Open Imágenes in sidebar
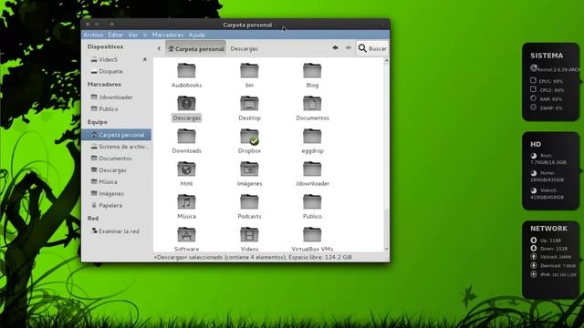Screen dimensions: 584x328 (x=111, y=193)
